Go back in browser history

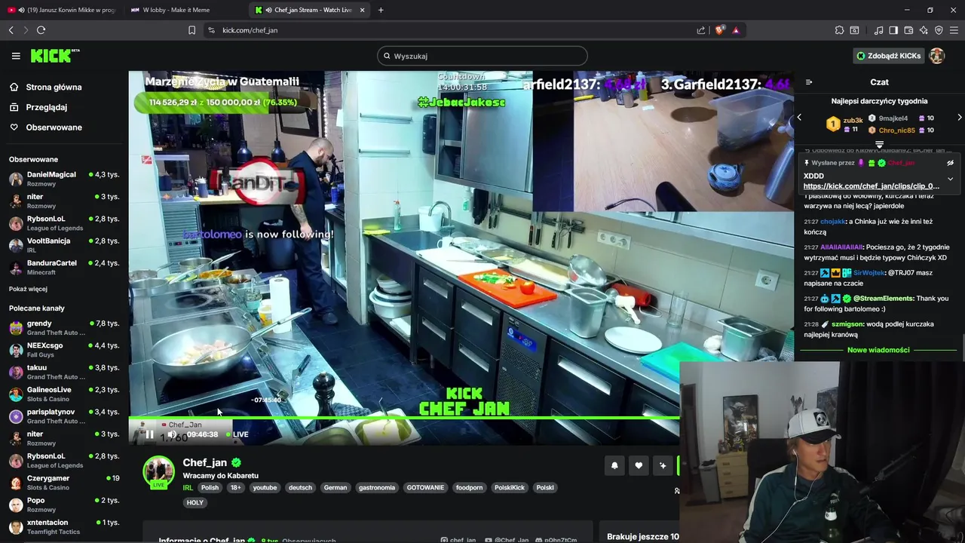point(11,30)
